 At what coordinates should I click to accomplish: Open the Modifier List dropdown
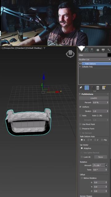[x=95, y=59]
